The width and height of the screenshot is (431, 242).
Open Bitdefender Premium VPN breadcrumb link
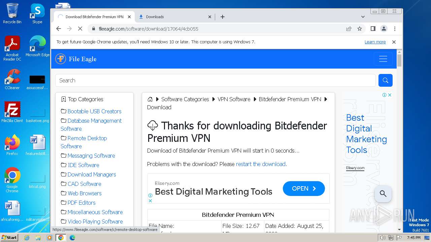point(290,99)
